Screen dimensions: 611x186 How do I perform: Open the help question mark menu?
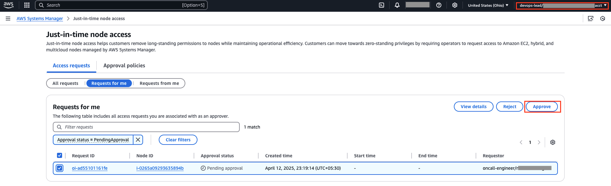[x=439, y=5]
